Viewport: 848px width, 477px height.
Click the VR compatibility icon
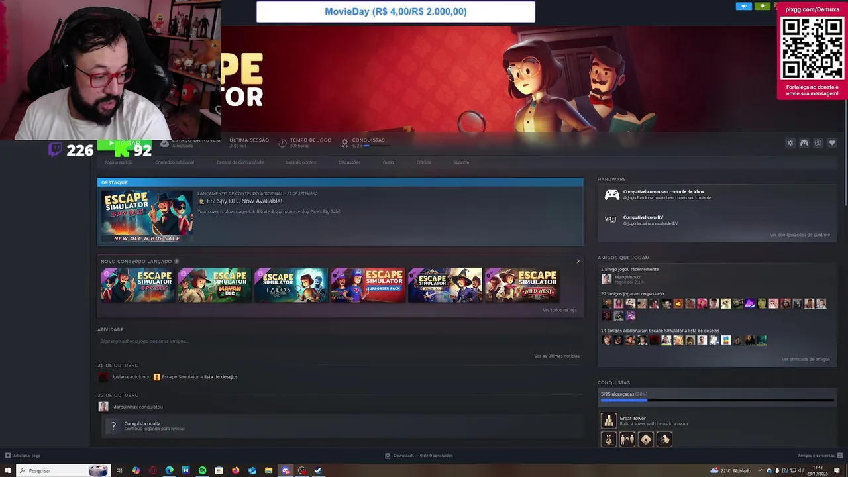[610, 219]
